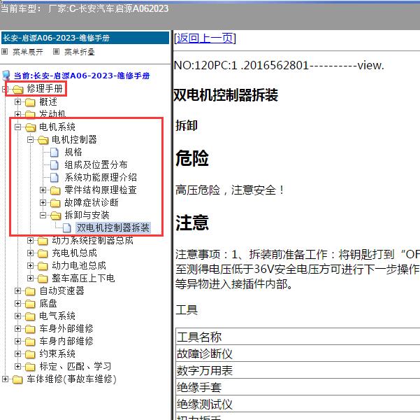Click the 故障诊断仪 table cell
420x420 pixels.
(x=298, y=353)
